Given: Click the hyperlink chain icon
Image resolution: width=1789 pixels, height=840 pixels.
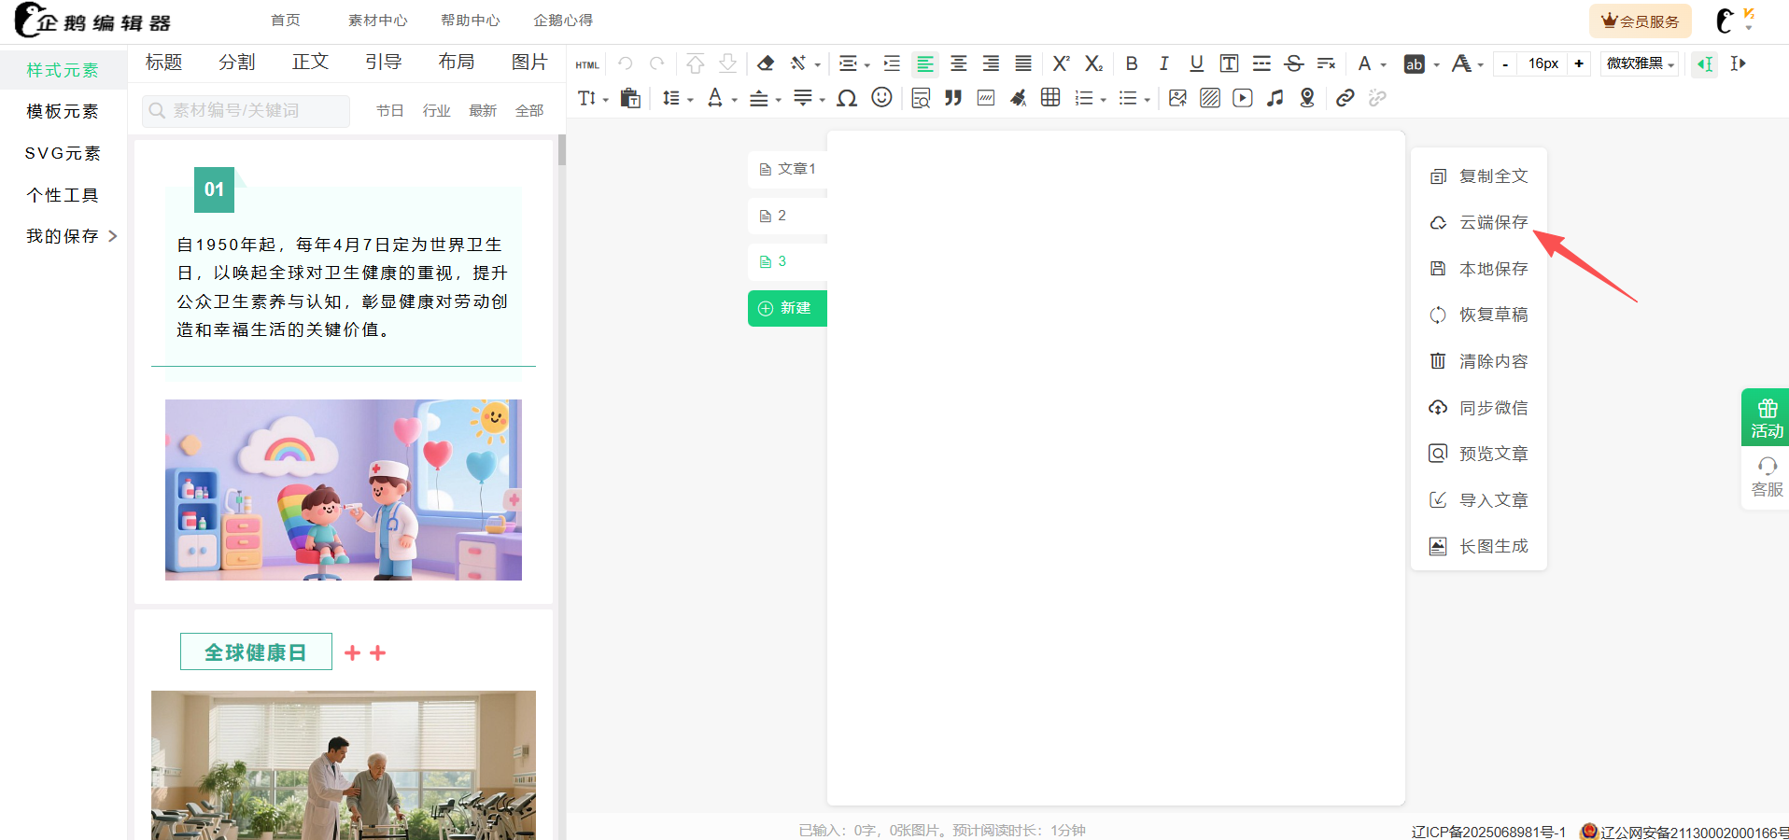Looking at the screenshot, I should tap(1345, 98).
